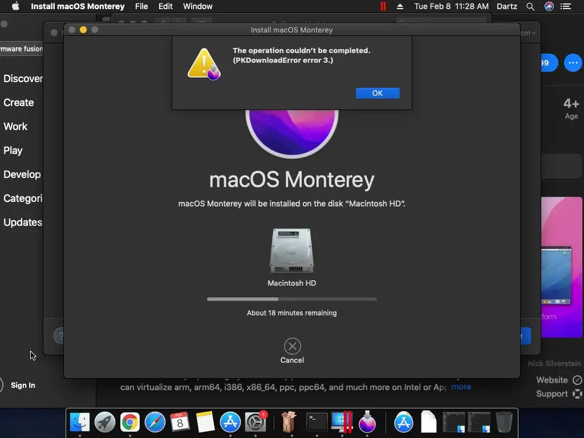Select Categories in App Store sidebar

coord(23,198)
